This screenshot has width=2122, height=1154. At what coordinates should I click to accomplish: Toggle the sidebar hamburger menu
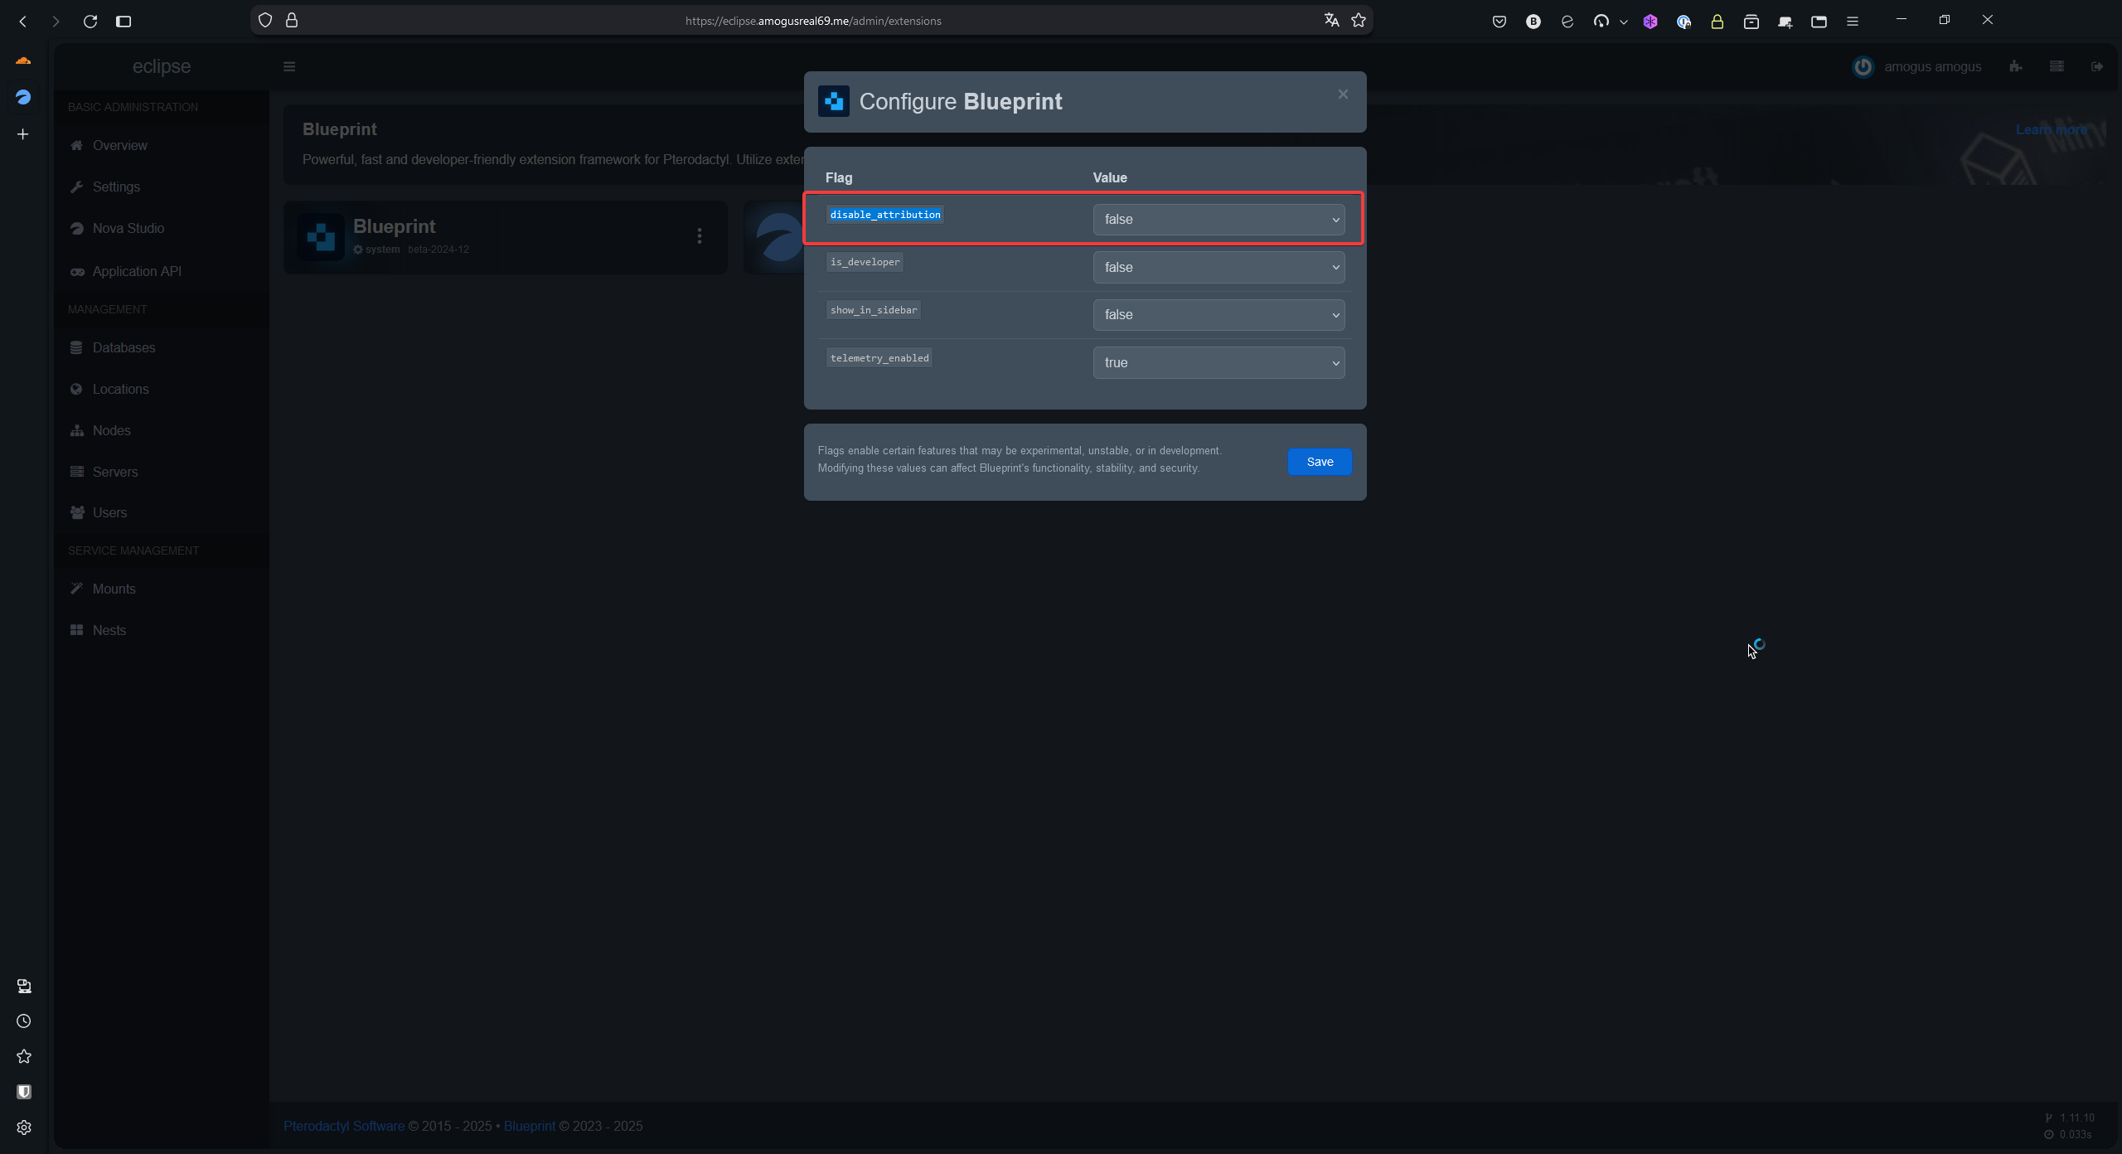[x=289, y=66]
